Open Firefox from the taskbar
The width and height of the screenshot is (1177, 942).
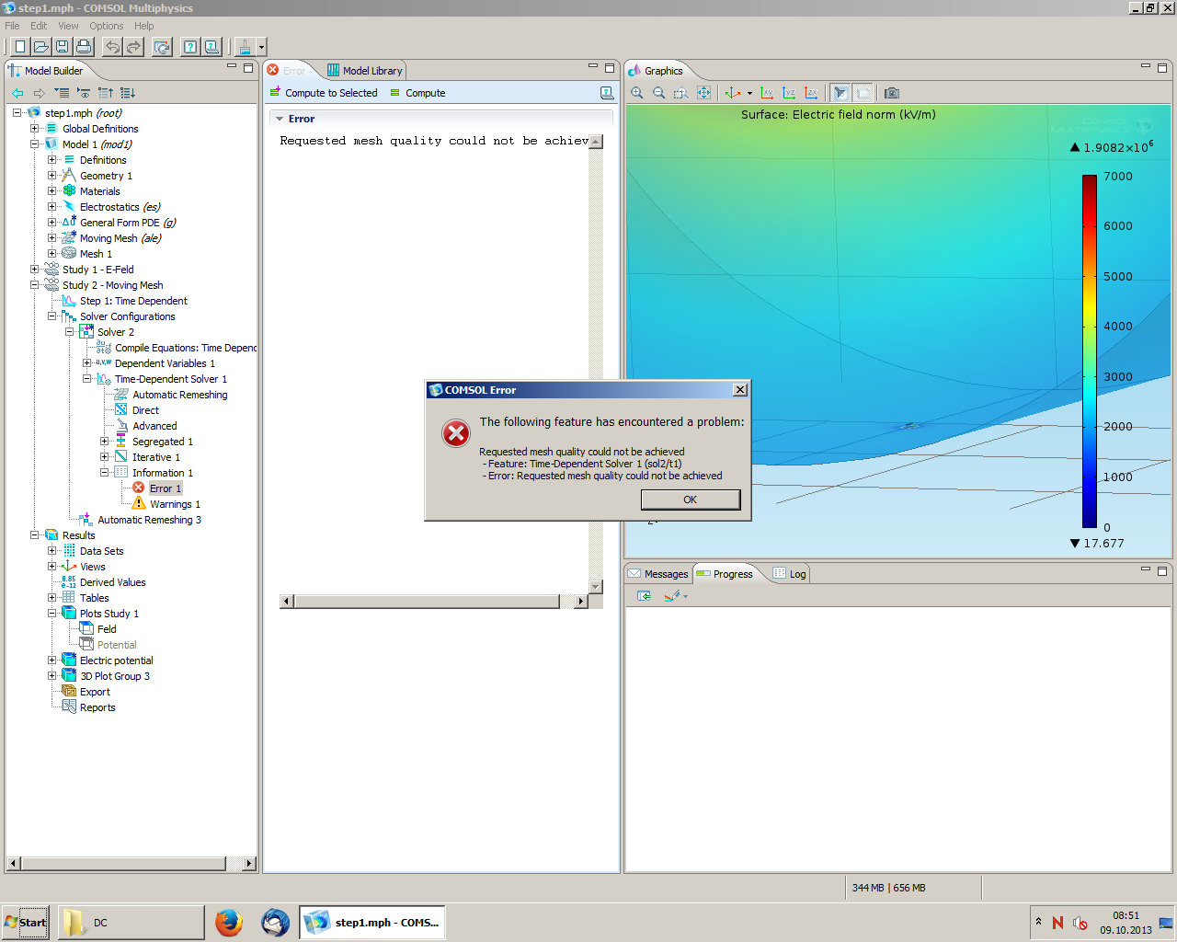coord(229,923)
